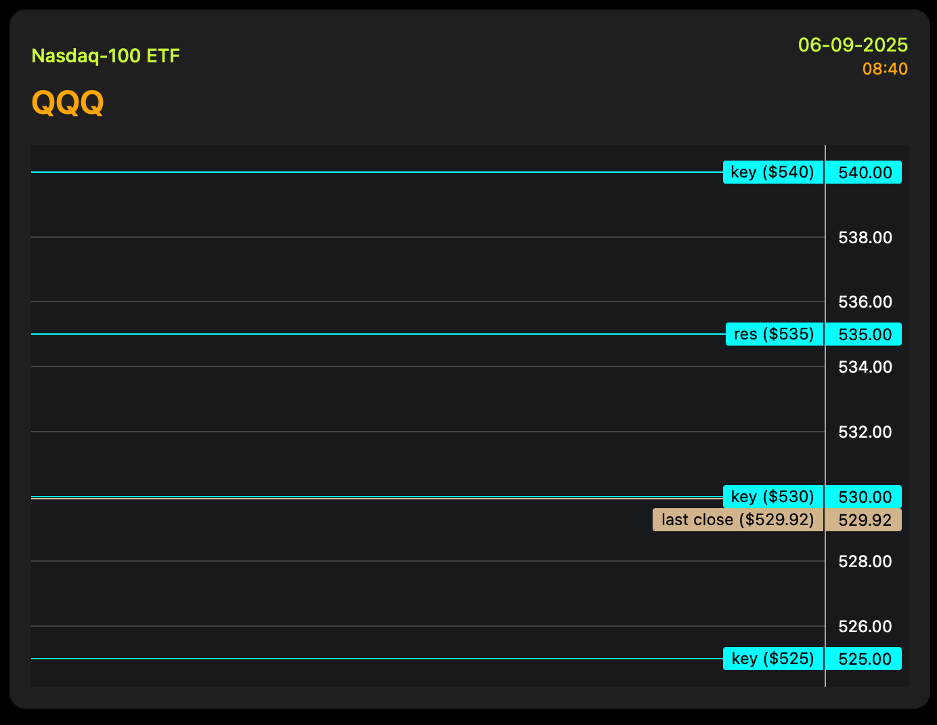Click the 525.00 cyan price badge
Screen dimensions: 937x725
[865, 659]
